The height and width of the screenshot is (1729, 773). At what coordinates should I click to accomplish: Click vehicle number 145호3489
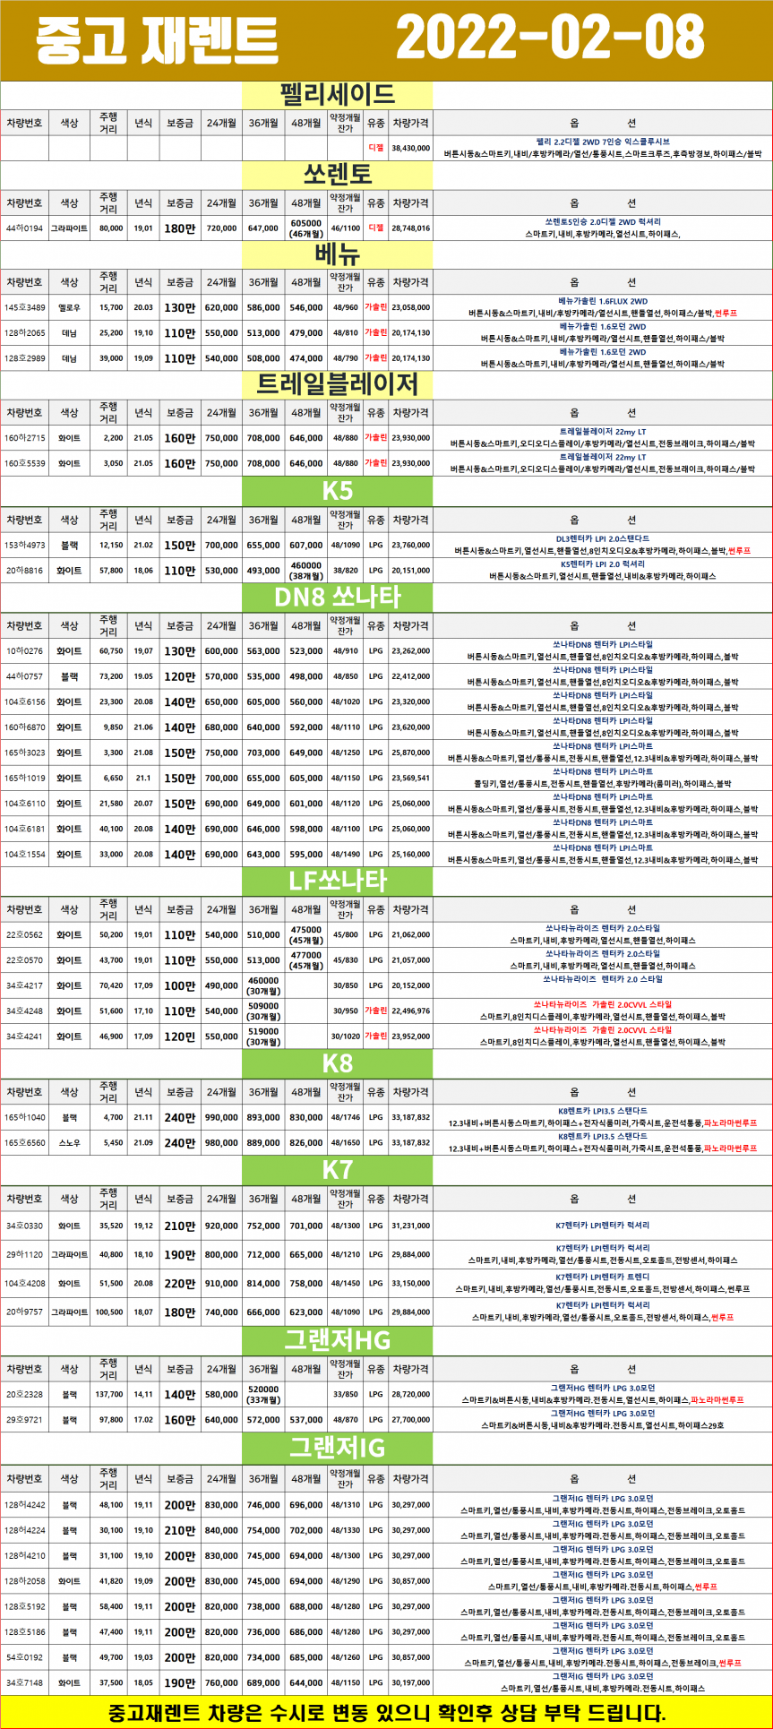24,307
